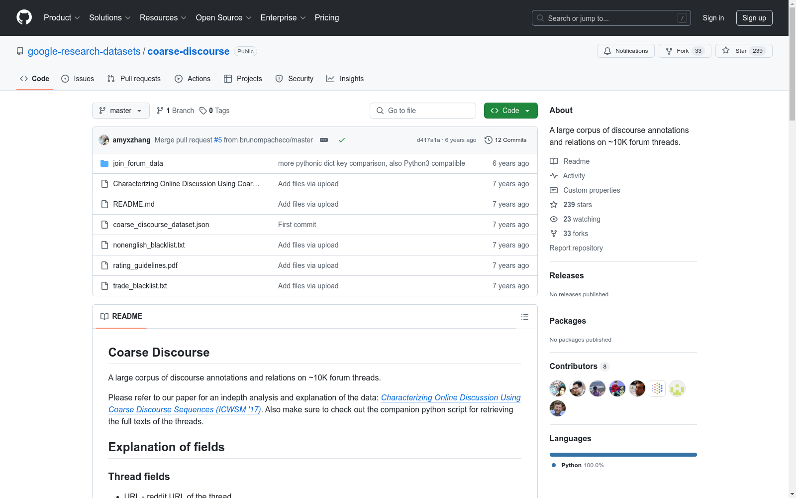Click the file icon for rating_guidelines.pdf

104,265
